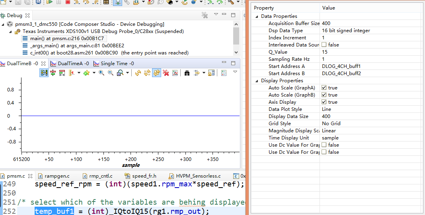Open the dropdown arrow beside the Reset Zoom icon
Viewport: 425px width, 215px height.
127,73
